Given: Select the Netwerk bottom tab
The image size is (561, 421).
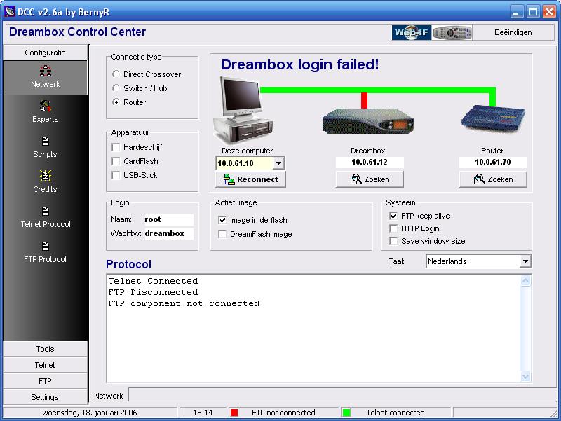Looking at the screenshot, I should click(x=109, y=396).
